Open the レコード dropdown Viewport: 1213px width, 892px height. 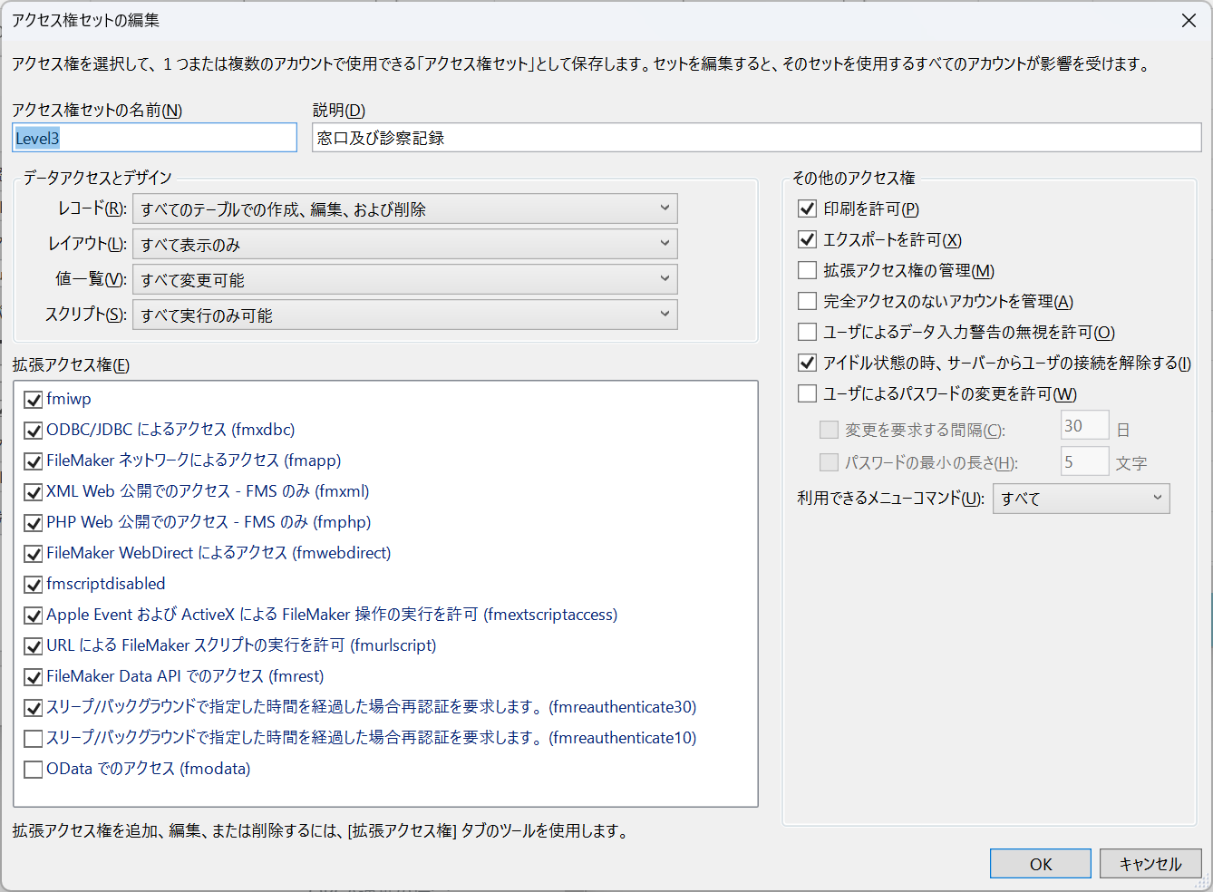click(405, 208)
